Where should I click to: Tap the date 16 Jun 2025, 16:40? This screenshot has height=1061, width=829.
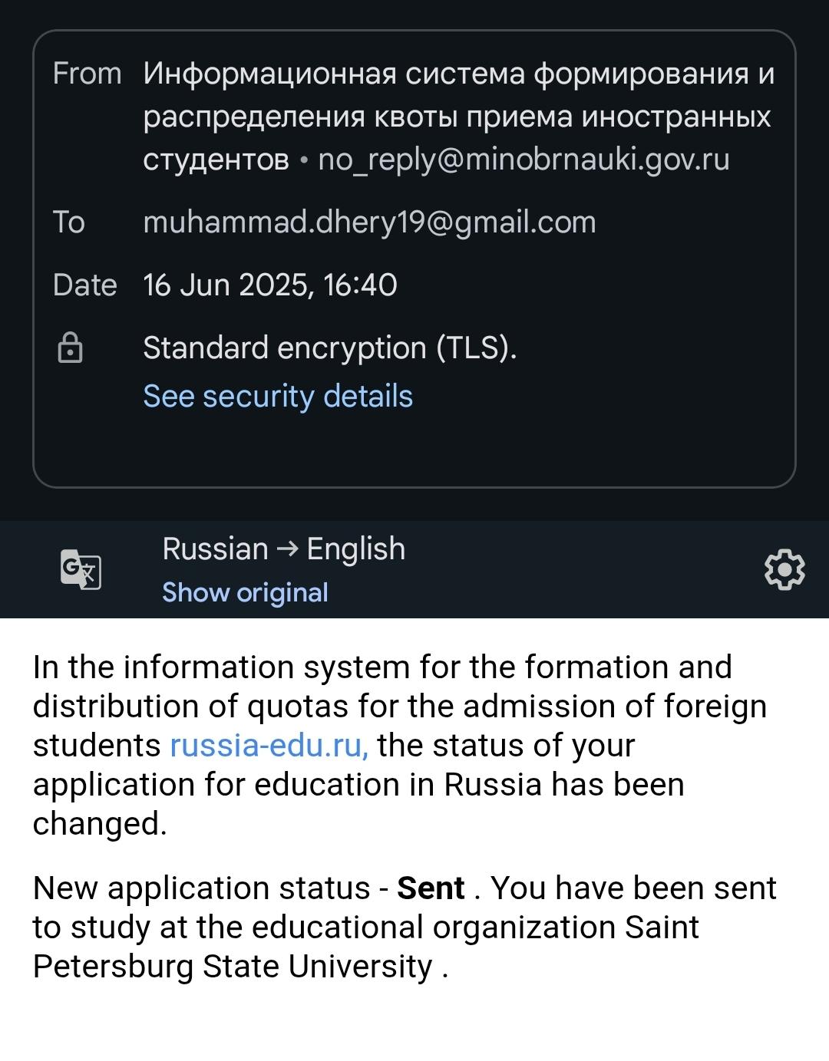pos(270,285)
